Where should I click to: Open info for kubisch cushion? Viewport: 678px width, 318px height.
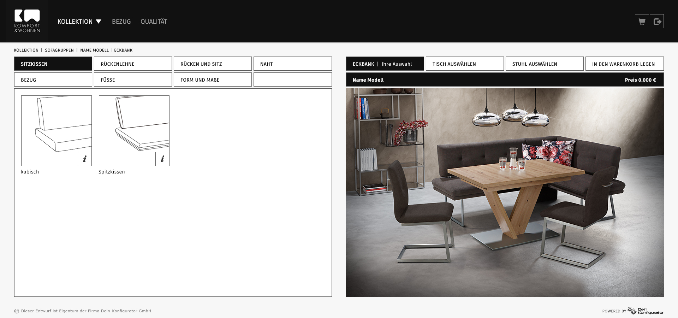[x=85, y=159]
